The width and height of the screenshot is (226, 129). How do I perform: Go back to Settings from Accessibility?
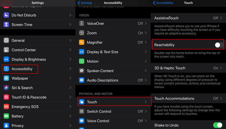[x=85, y=3]
